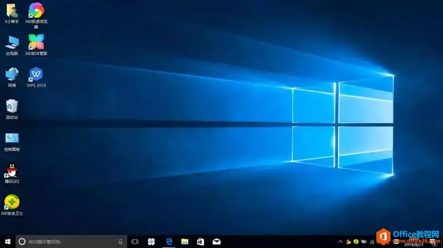Click the 回收站 (Recycle Bin) icon
443x248 pixels.
(x=11, y=106)
